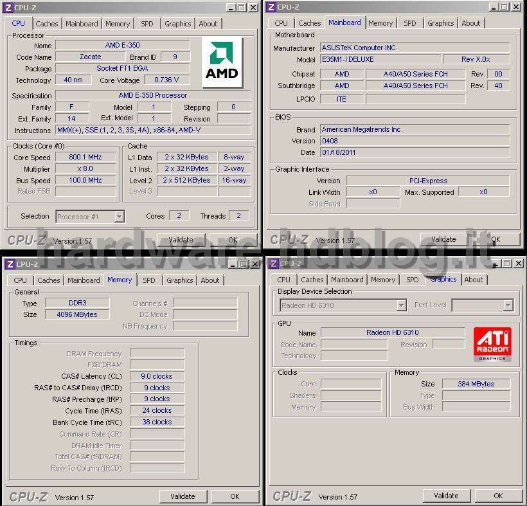The image size is (527, 506).
Task: Click the motherboard revision 'Rev X.0x'
Action: 476,60
